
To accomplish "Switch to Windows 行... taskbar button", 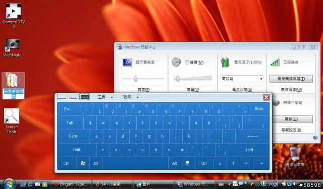I will (195, 184).
